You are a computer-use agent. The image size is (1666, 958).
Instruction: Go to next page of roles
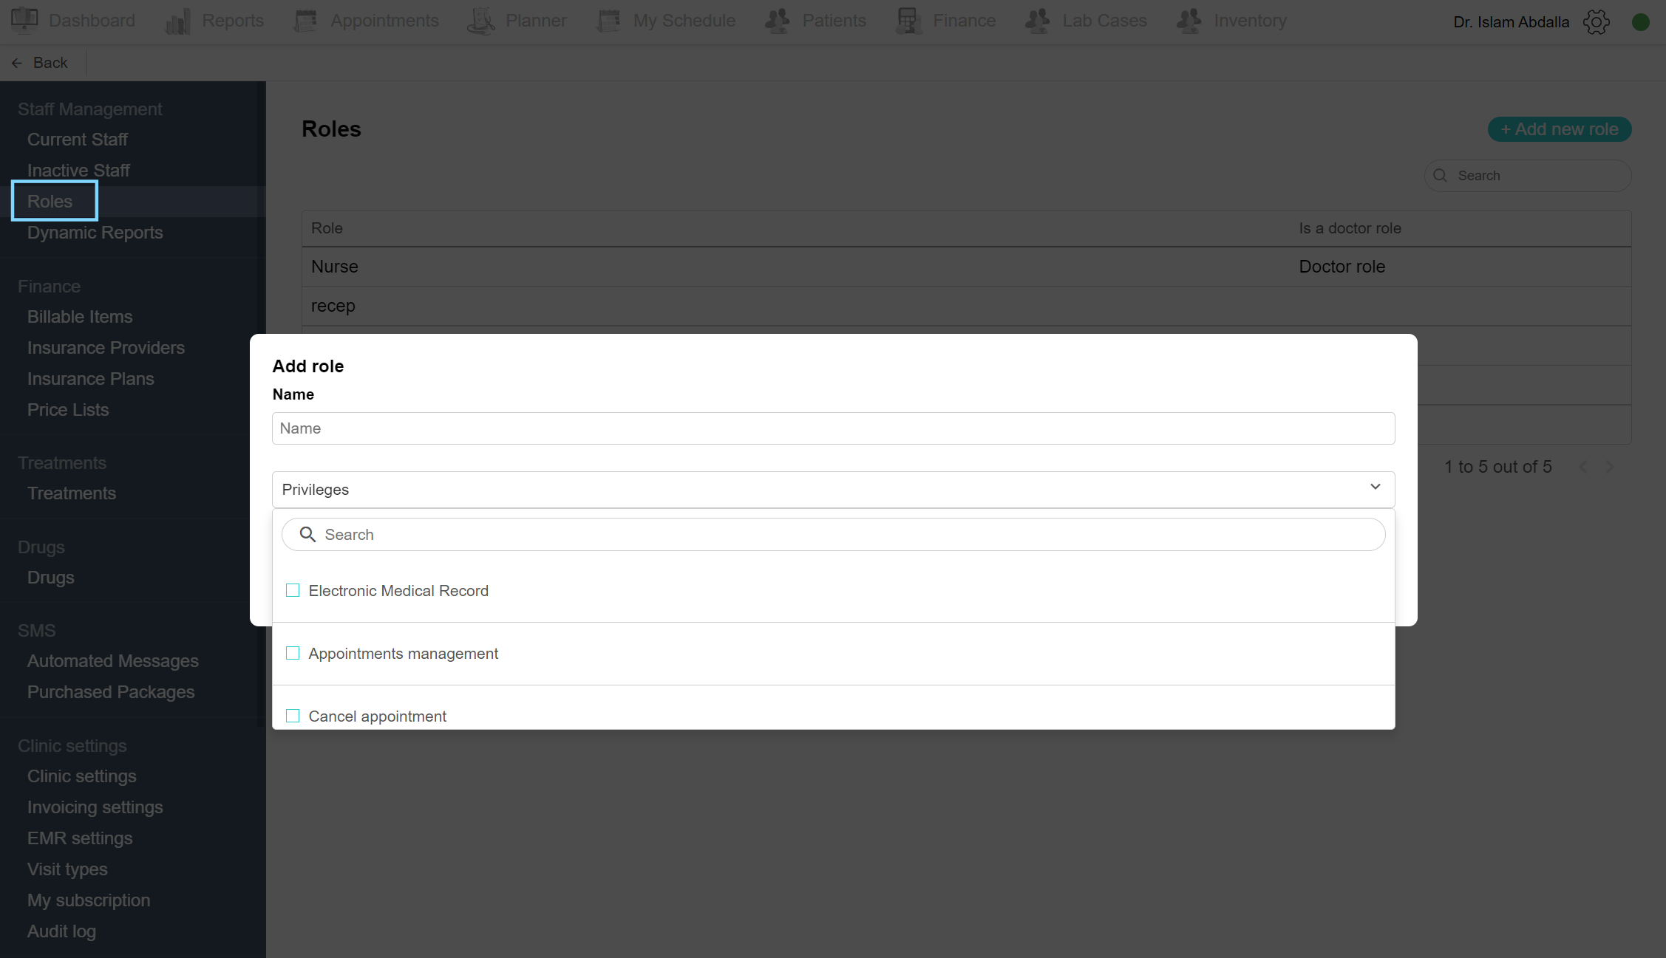click(1610, 467)
